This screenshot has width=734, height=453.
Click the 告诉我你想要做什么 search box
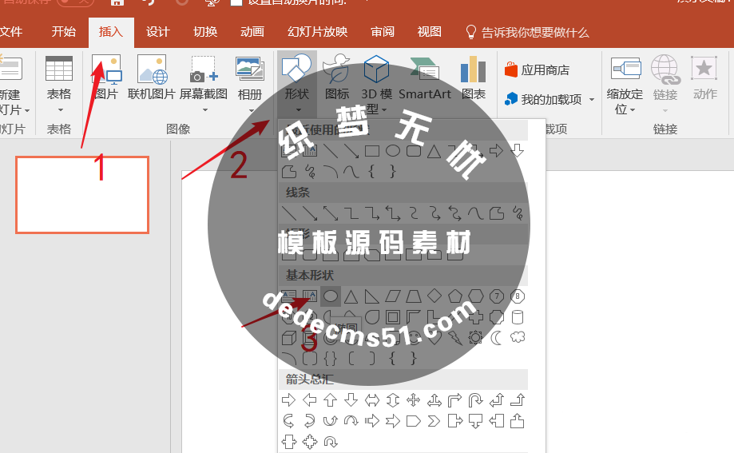point(528,32)
